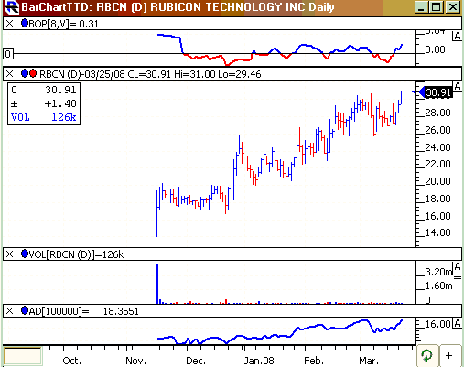Click the Oct. label on time axis
The height and width of the screenshot is (367, 464).
click(72, 361)
